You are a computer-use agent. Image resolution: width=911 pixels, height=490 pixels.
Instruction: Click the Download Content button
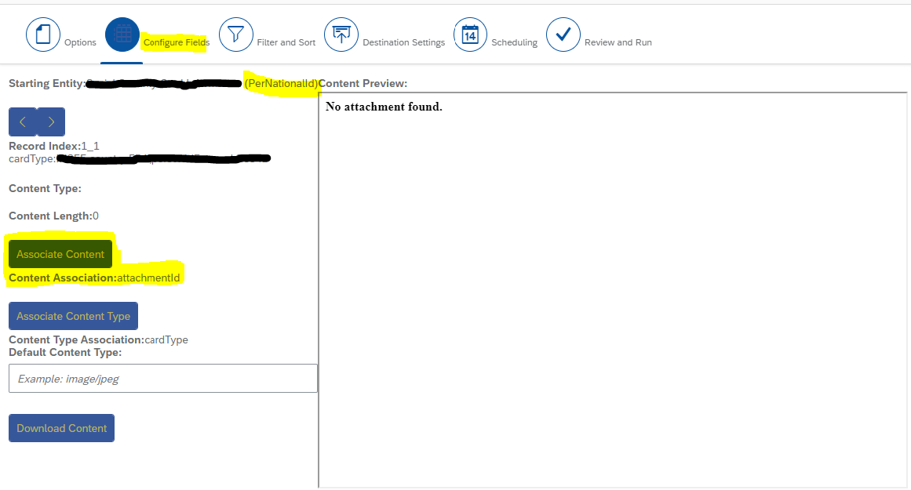click(x=61, y=429)
